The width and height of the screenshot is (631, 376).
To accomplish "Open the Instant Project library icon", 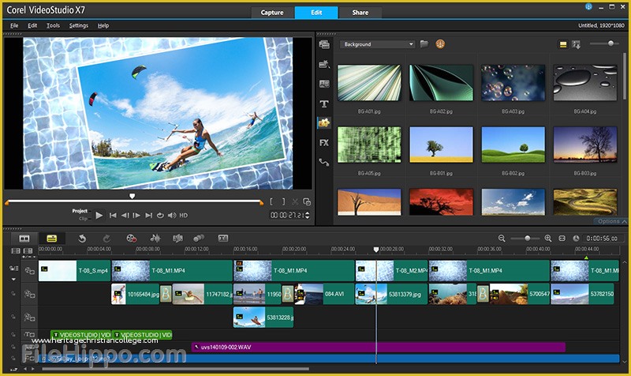I will pyautogui.click(x=324, y=64).
